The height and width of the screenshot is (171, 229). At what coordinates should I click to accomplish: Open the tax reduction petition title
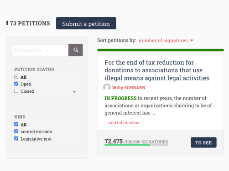pyautogui.click(x=158, y=70)
